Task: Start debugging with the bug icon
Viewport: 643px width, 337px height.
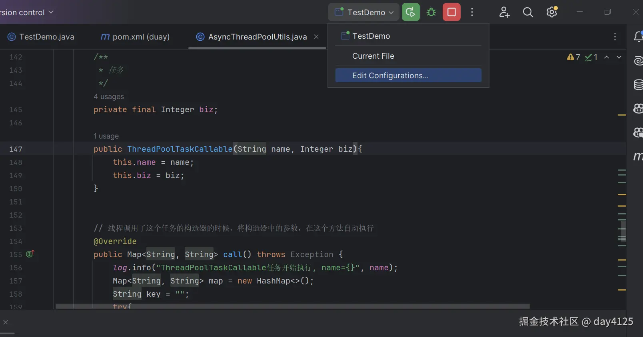Action: pos(431,12)
